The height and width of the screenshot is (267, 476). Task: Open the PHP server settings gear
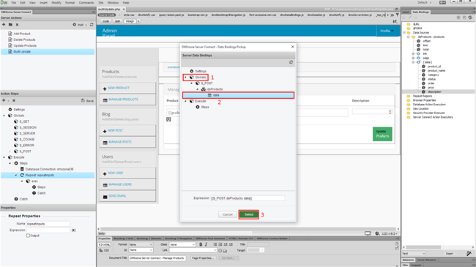(75, 25)
